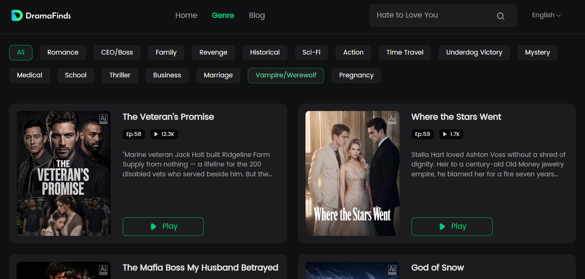Open Where the Stars Went title link

tap(456, 117)
